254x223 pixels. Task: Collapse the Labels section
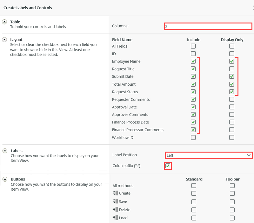(4, 150)
